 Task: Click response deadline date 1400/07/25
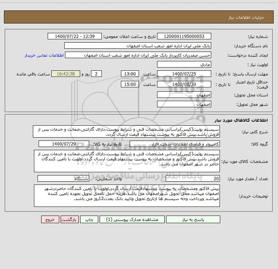click(x=184, y=74)
